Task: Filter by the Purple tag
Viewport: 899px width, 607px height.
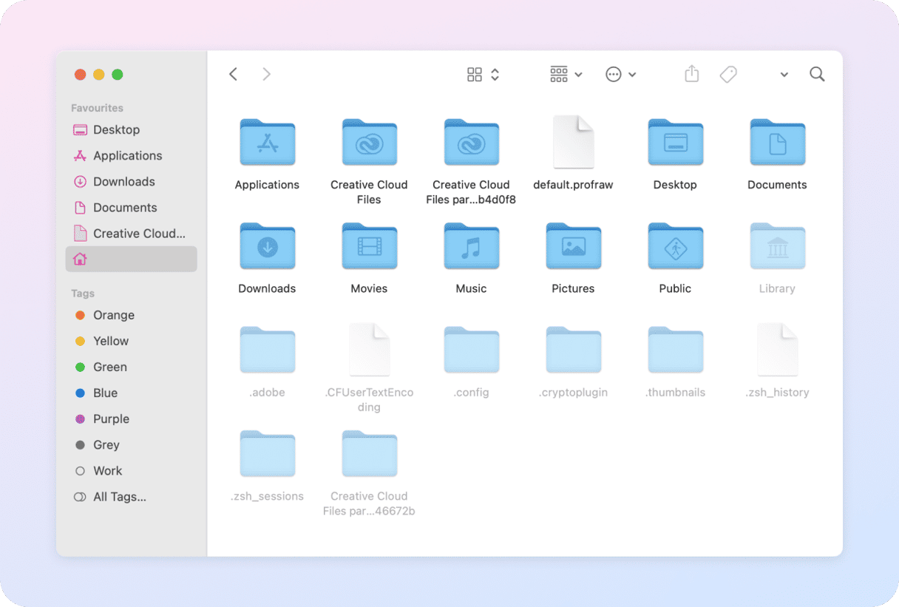Action: click(111, 419)
